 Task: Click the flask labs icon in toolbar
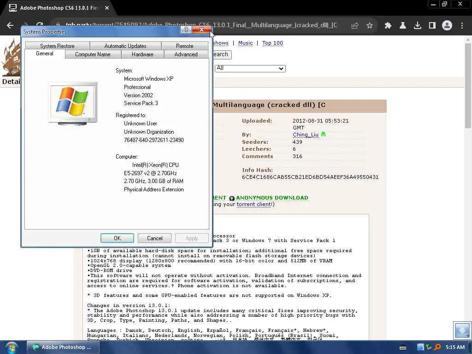pyautogui.click(x=403, y=26)
